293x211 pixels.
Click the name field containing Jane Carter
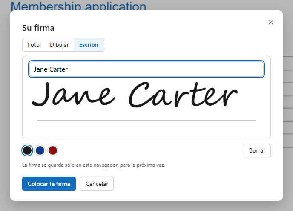pyautogui.click(x=146, y=69)
